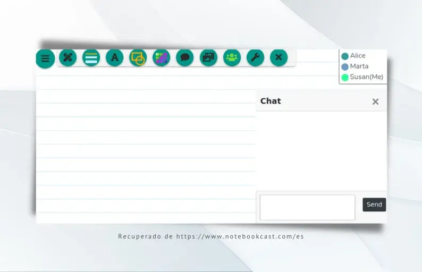Click Marta's blue color dot
Viewport: 422px width, 272px height.
click(x=345, y=67)
